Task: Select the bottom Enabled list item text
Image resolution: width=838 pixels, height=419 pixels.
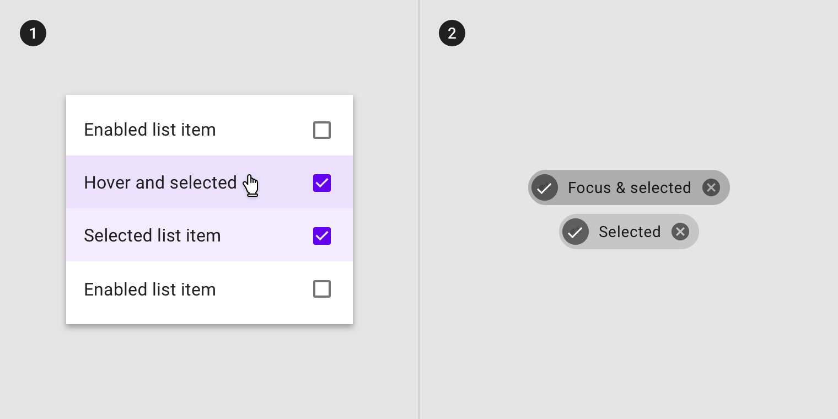Action: (x=150, y=289)
